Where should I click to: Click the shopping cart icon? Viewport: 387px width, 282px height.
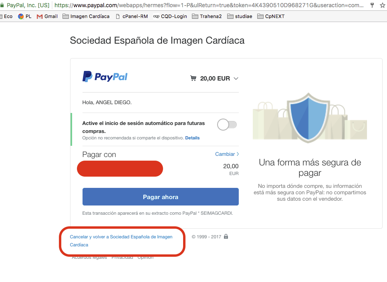[x=193, y=78]
